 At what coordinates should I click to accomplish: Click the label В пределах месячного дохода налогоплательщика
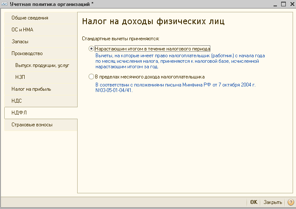pos(150,77)
